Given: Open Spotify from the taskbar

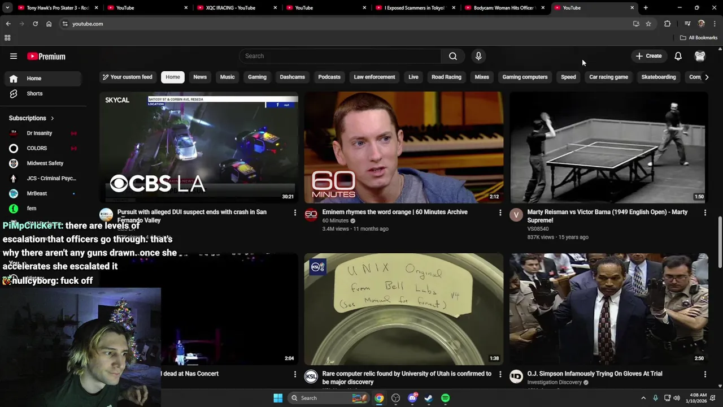Looking at the screenshot, I should click(x=445, y=398).
